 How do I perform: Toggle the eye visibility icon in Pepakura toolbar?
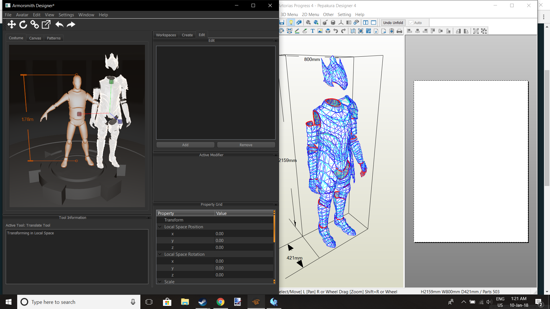coord(356,23)
